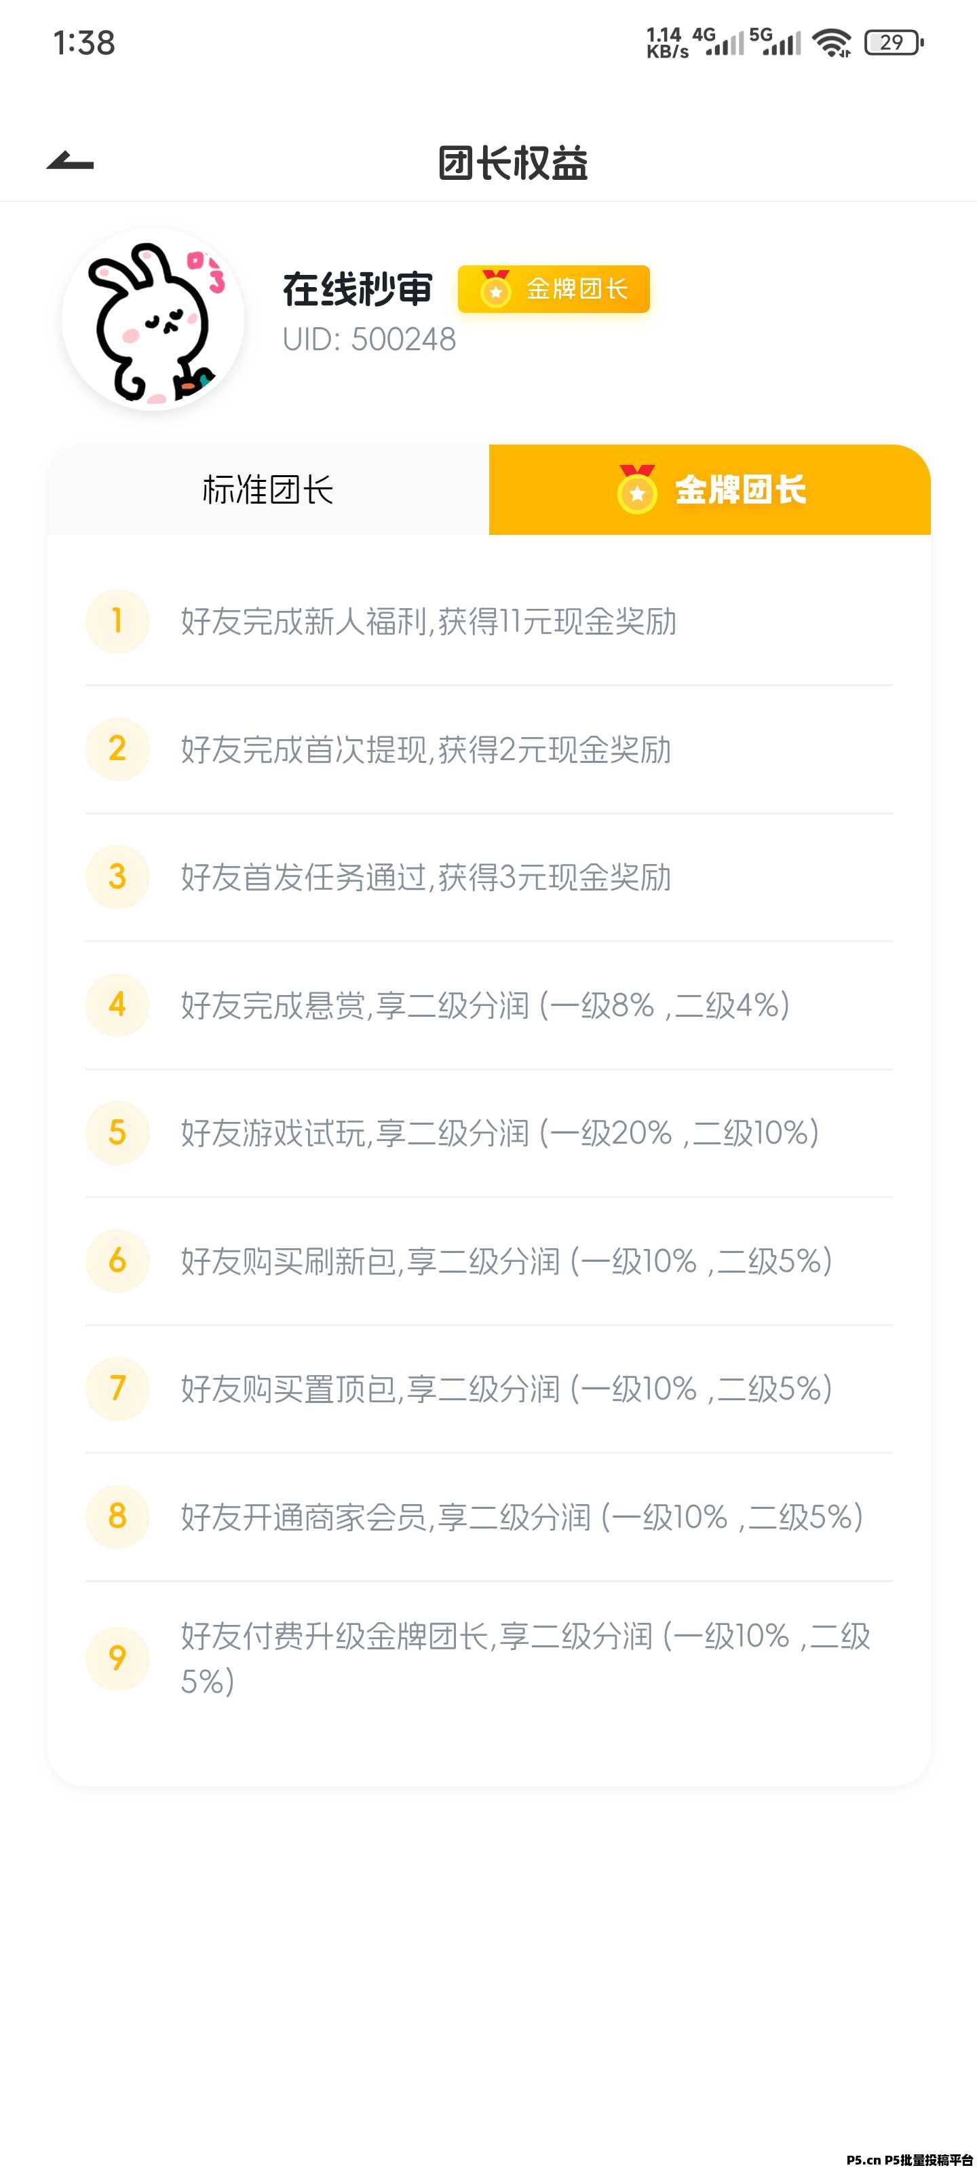The width and height of the screenshot is (977, 2172).
Task: Tap the medal icon in 金牌团长 tab
Action: click(x=637, y=489)
